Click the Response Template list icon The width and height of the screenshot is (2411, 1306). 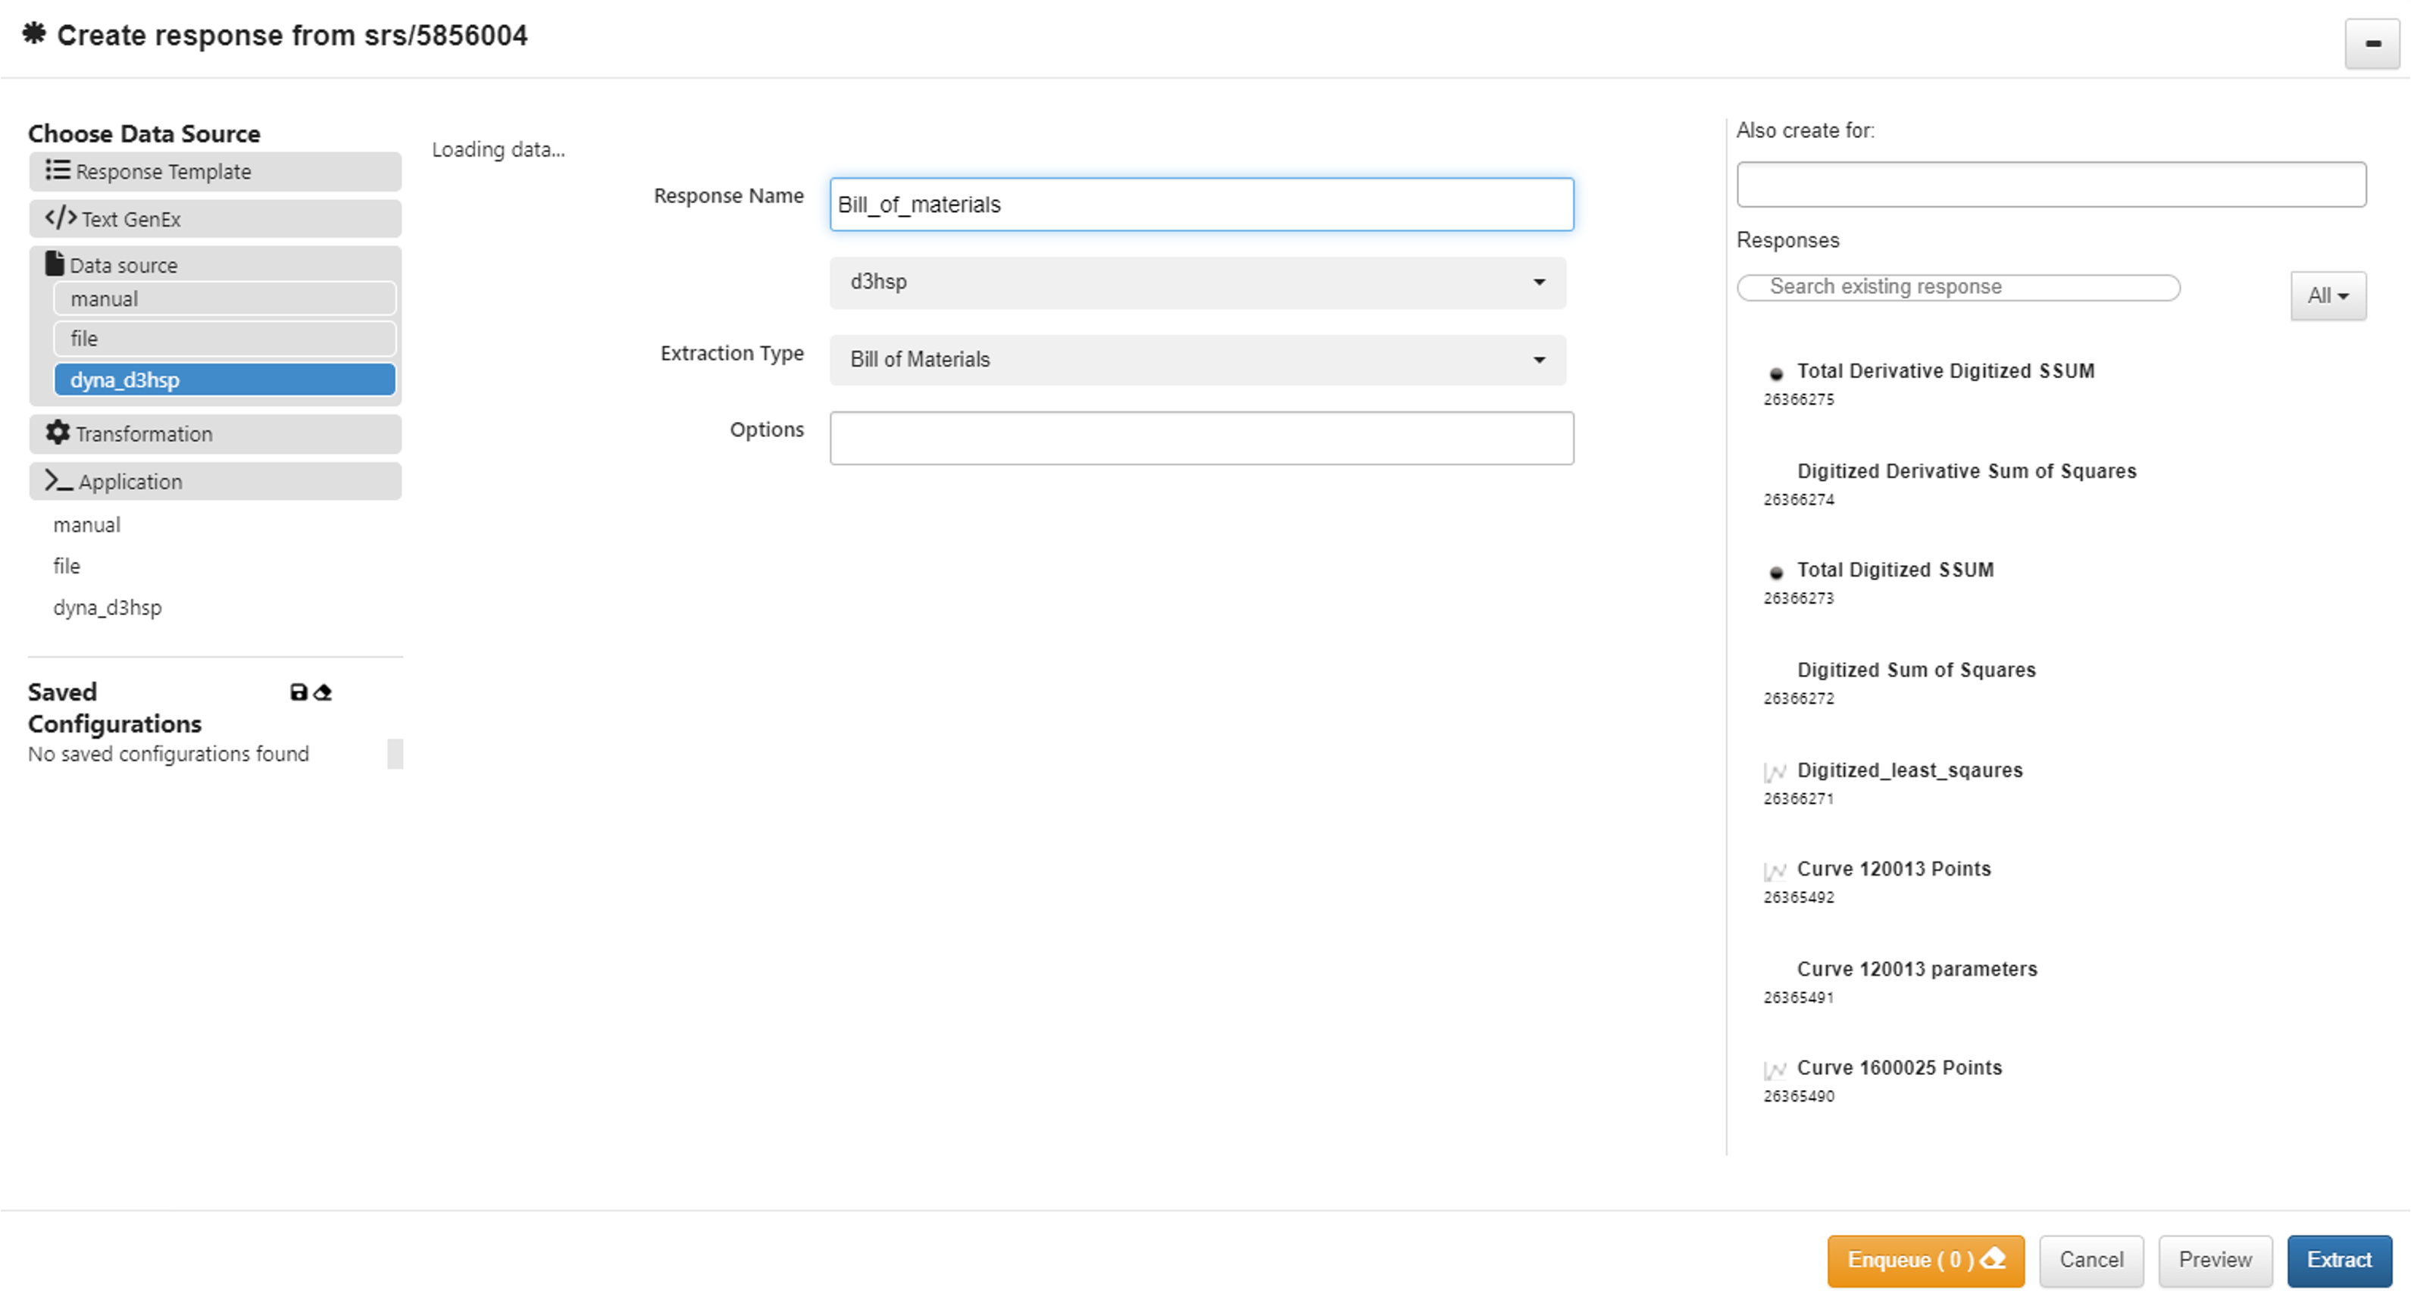(57, 170)
